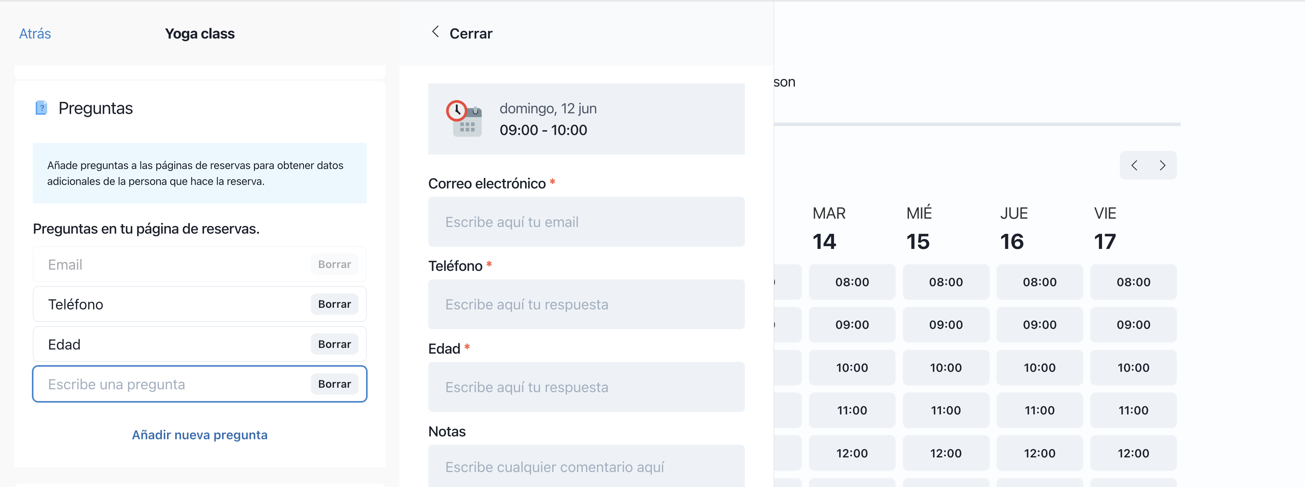Select the 11:00 slot on Thursday 16
This screenshot has height=487, width=1305.
[1040, 410]
